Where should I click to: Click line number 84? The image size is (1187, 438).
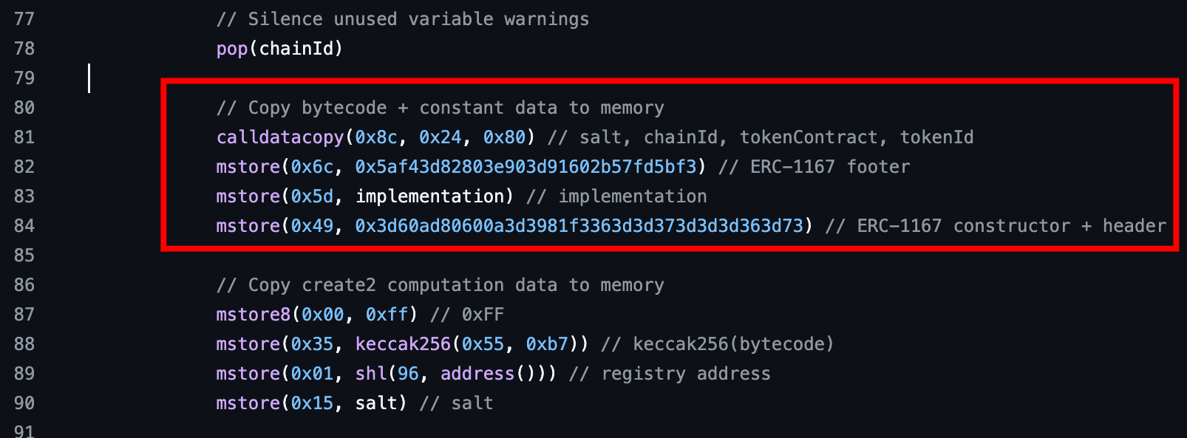(24, 226)
